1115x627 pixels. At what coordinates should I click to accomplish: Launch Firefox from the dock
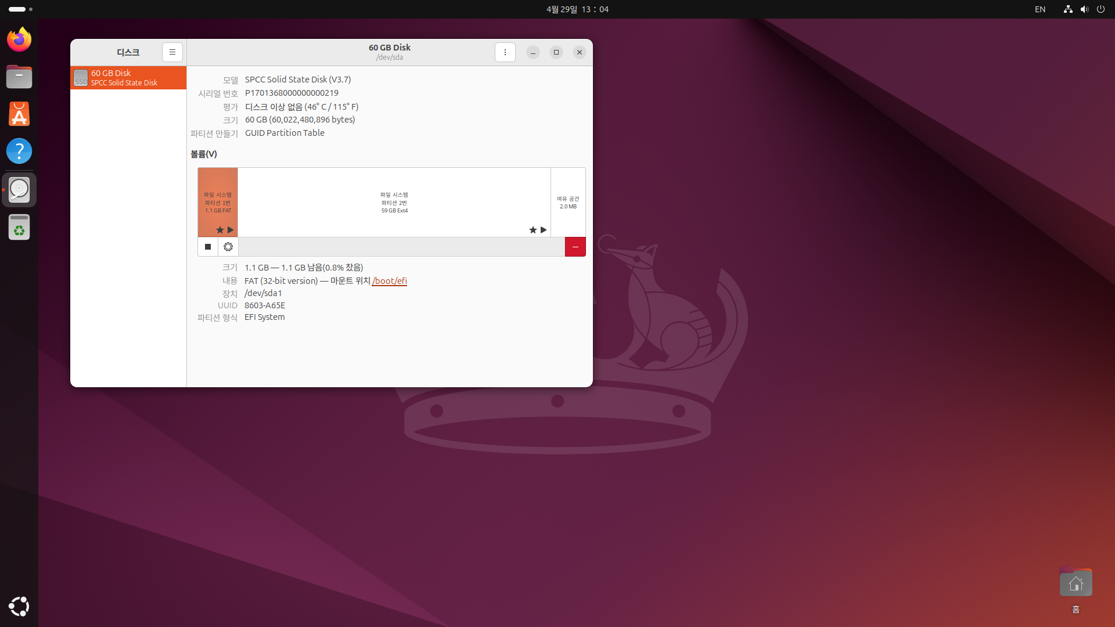19,39
